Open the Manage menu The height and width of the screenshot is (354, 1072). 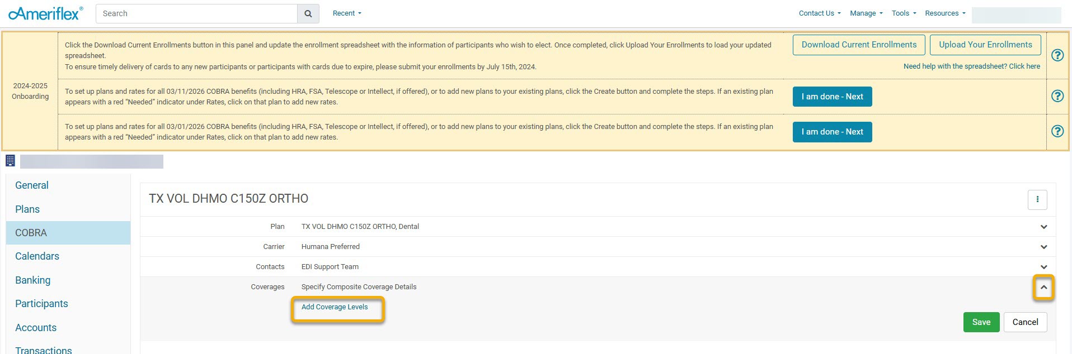[x=866, y=13]
